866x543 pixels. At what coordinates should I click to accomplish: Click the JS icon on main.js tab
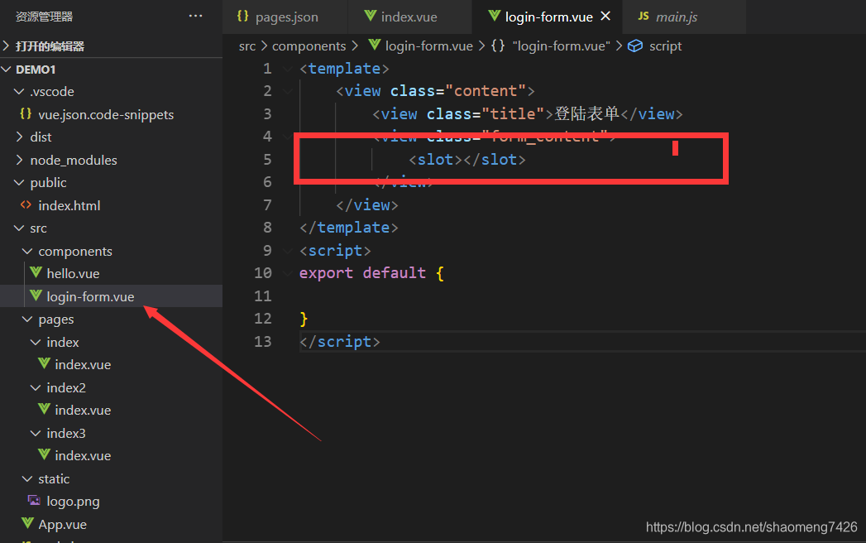click(x=644, y=16)
